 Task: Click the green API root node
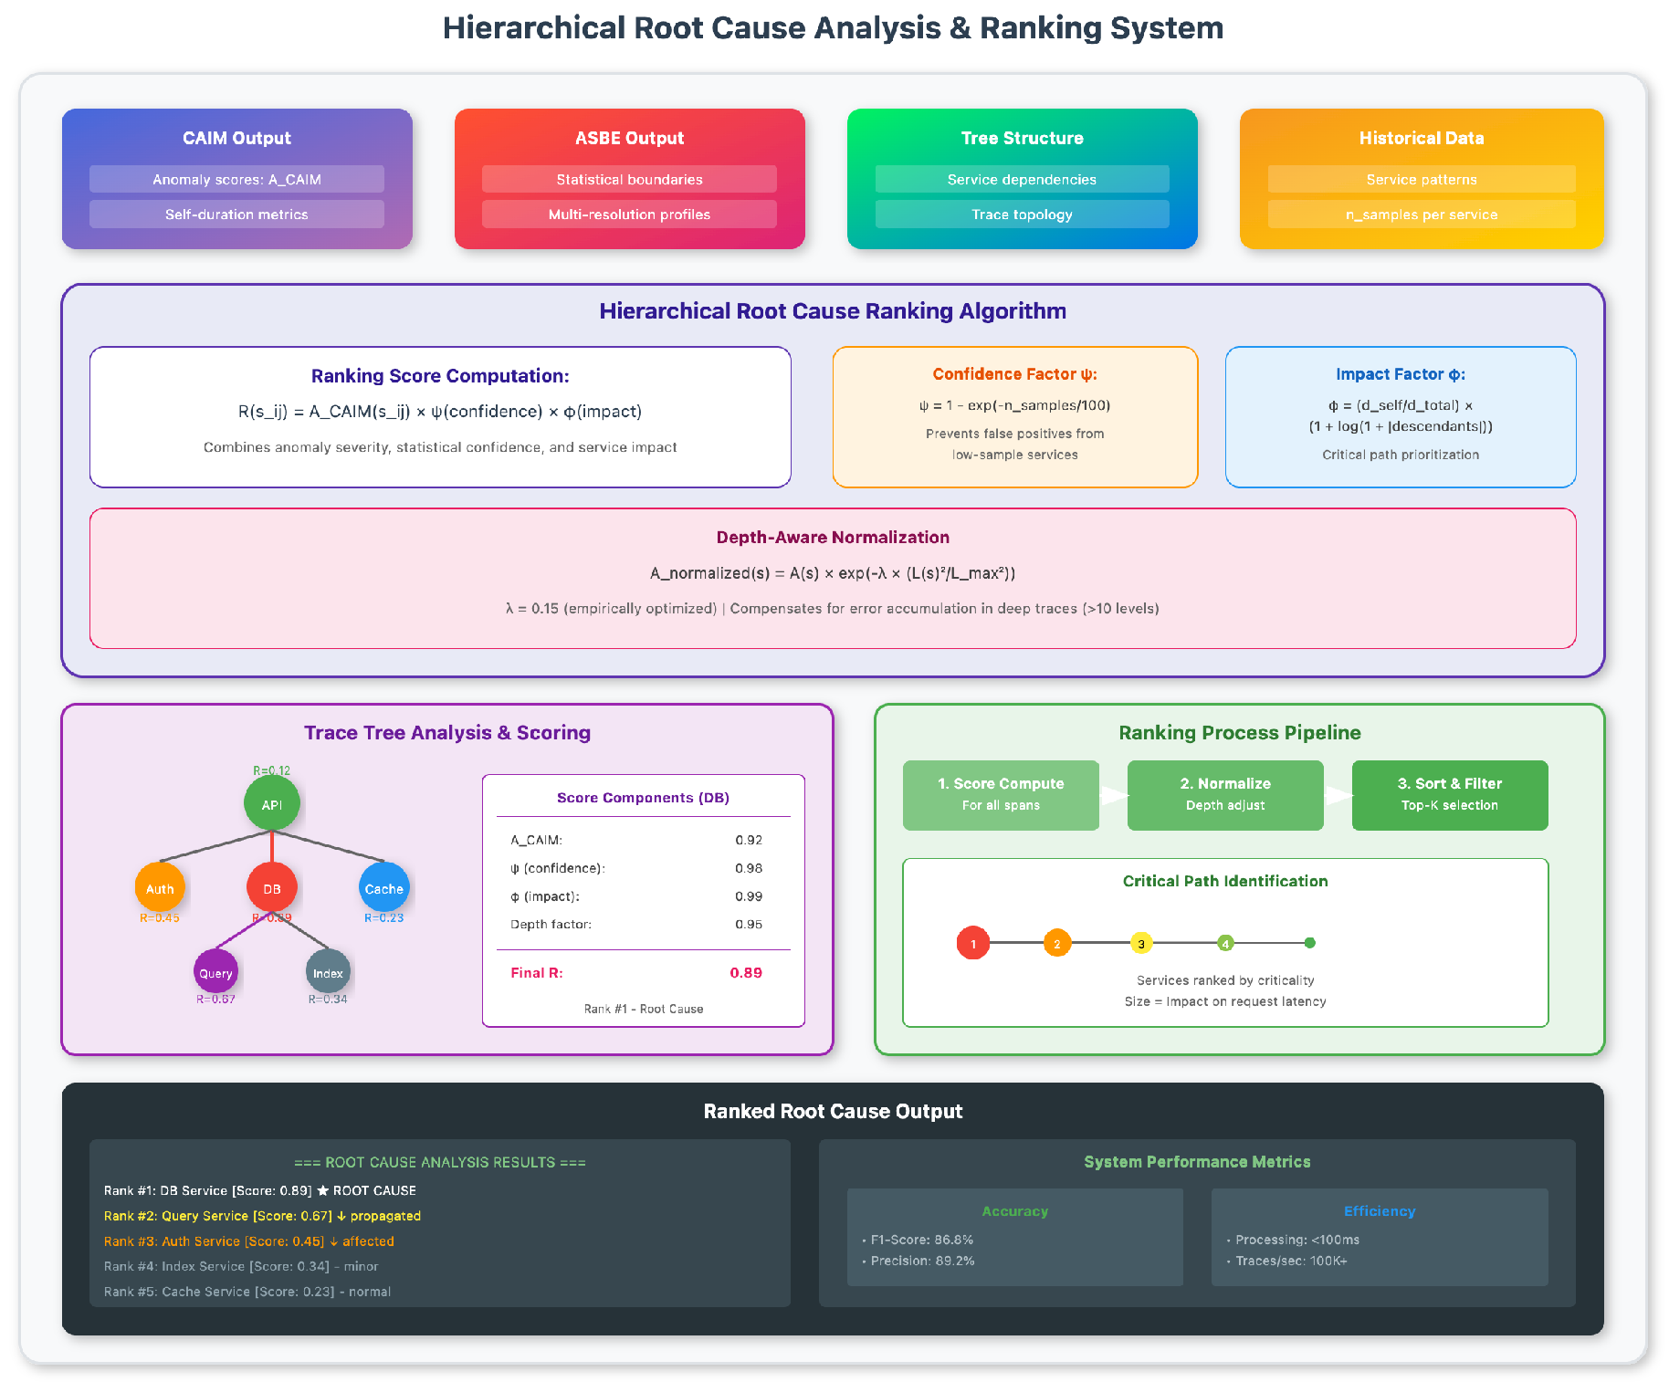click(271, 803)
